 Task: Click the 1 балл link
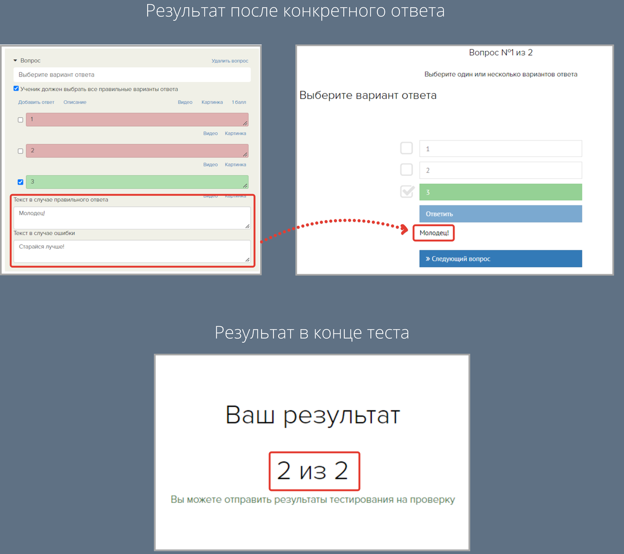(x=239, y=102)
